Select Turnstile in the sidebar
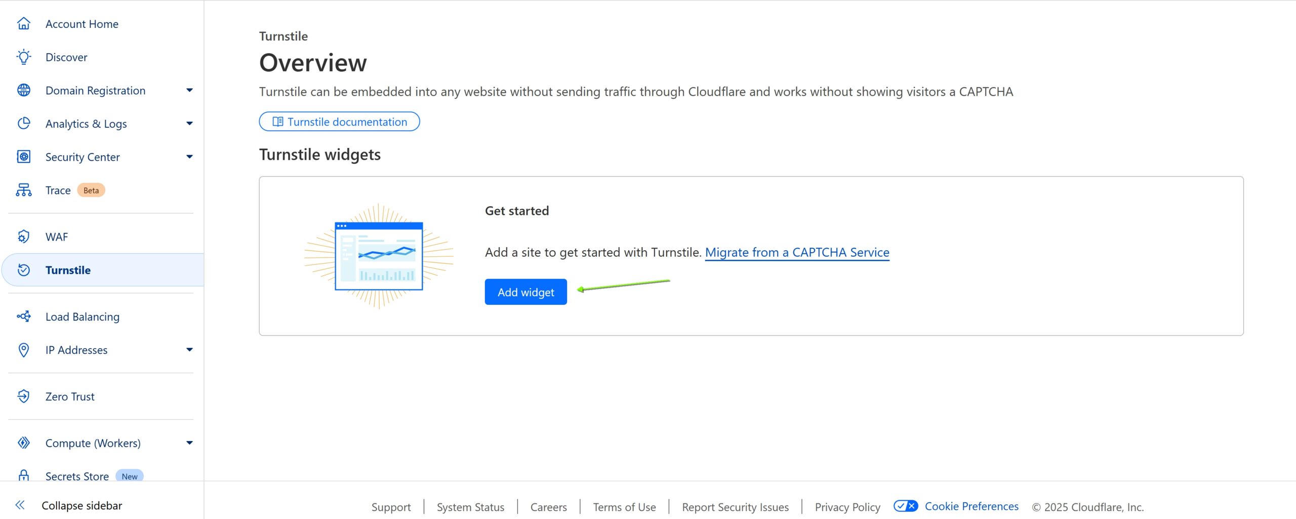This screenshot has height=519, width=1296. point(103,270)
